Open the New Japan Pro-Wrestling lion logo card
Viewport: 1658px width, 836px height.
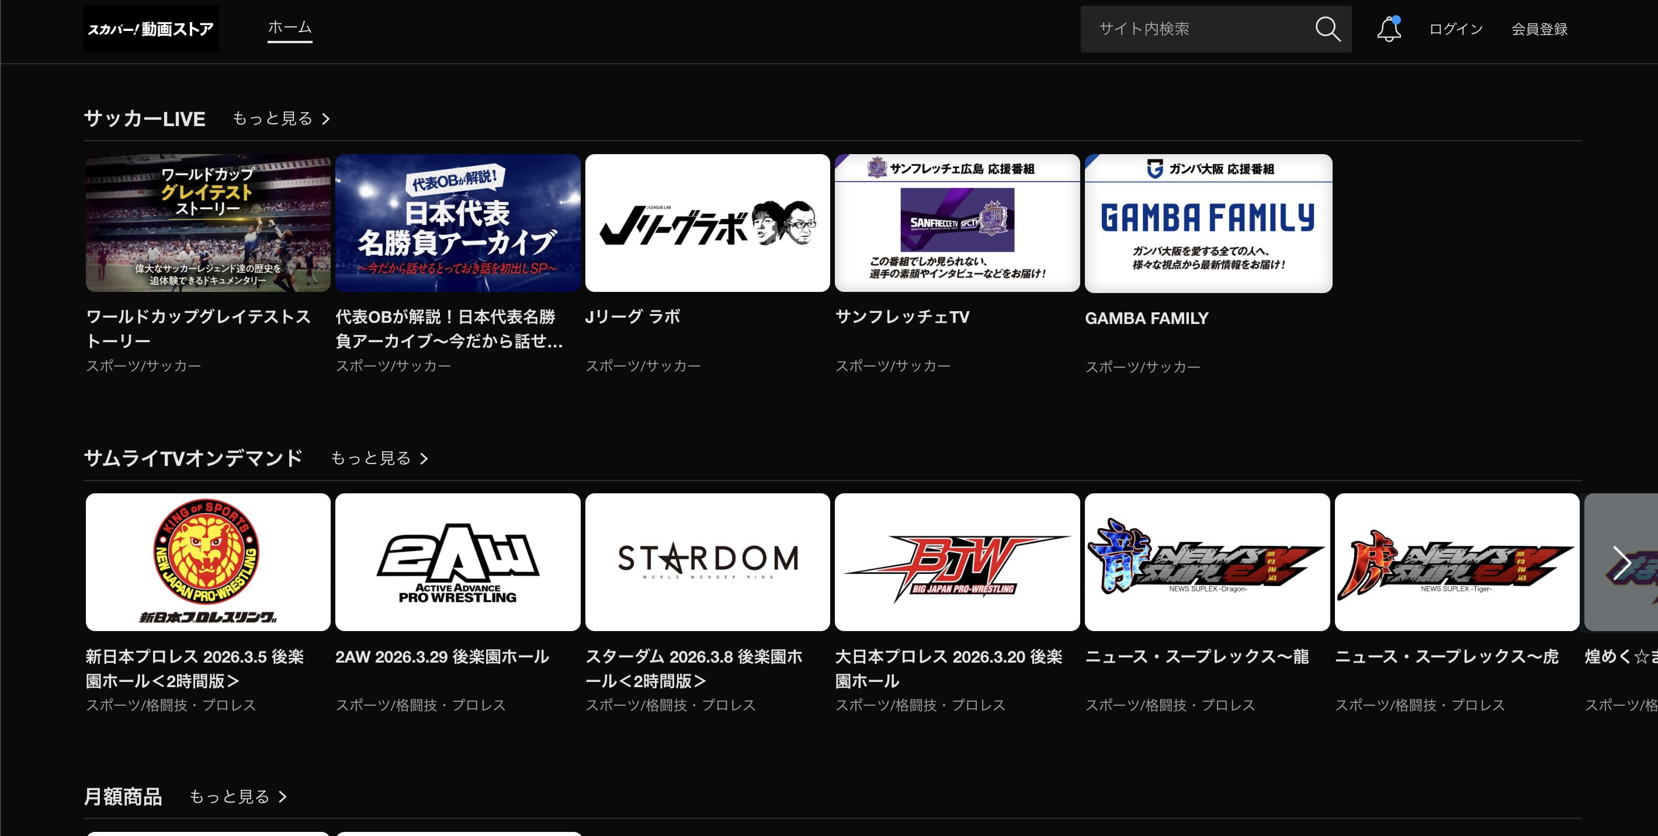click(x=208, y=562)
